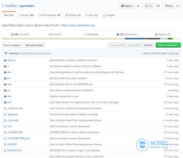The height and width of the screenshot is (158, 183).
Task: View the 25 forks count
Action: [x=178, y=6]
